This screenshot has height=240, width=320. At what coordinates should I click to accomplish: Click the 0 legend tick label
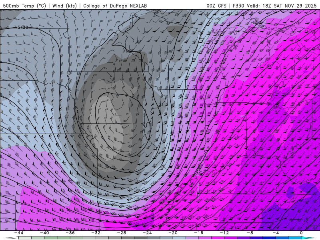(302, 233)
